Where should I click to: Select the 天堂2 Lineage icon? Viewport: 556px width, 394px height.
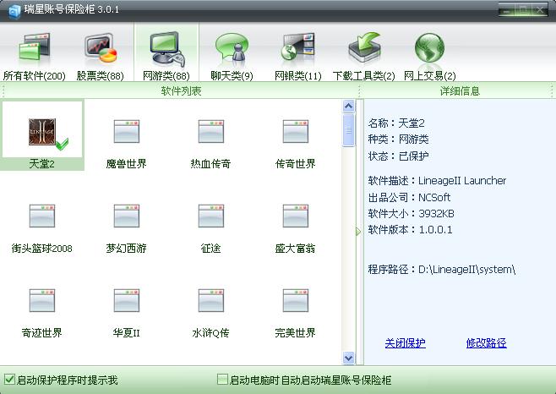42,133
